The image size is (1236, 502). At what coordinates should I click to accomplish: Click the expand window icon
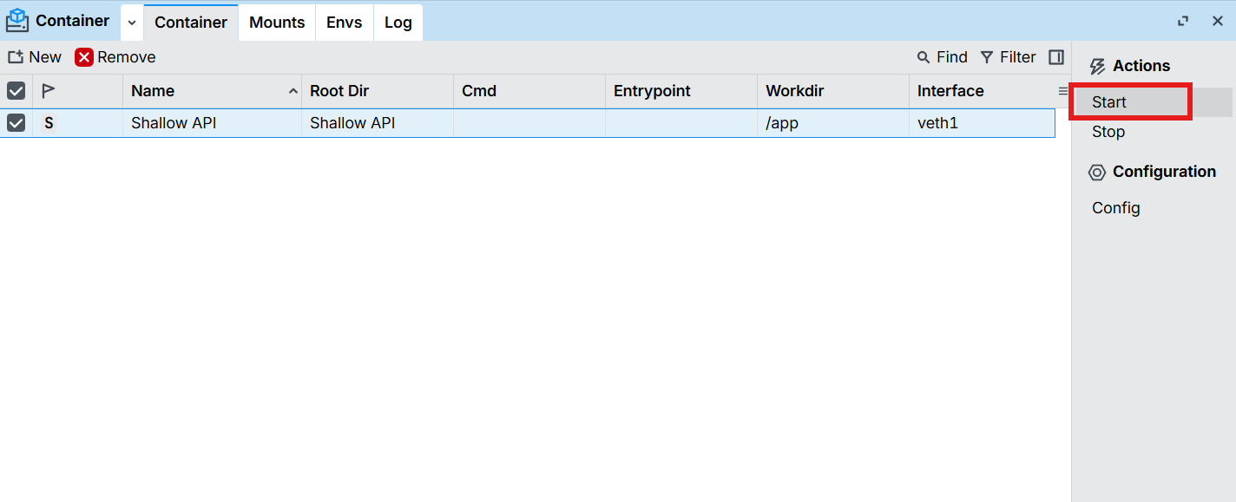point(1183,21)
